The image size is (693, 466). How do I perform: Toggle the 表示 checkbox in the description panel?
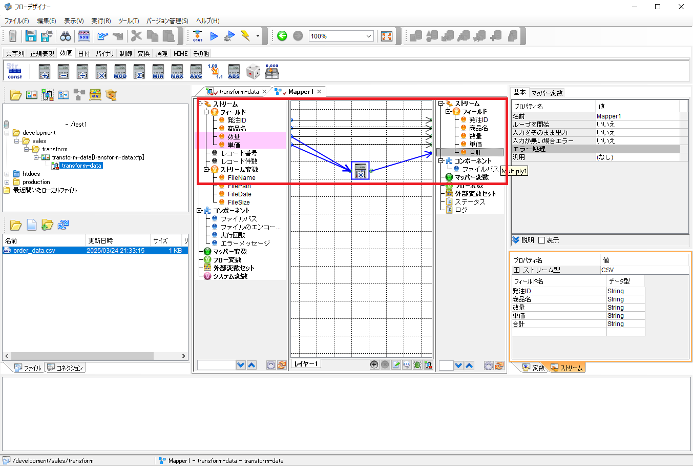(541, 240)
